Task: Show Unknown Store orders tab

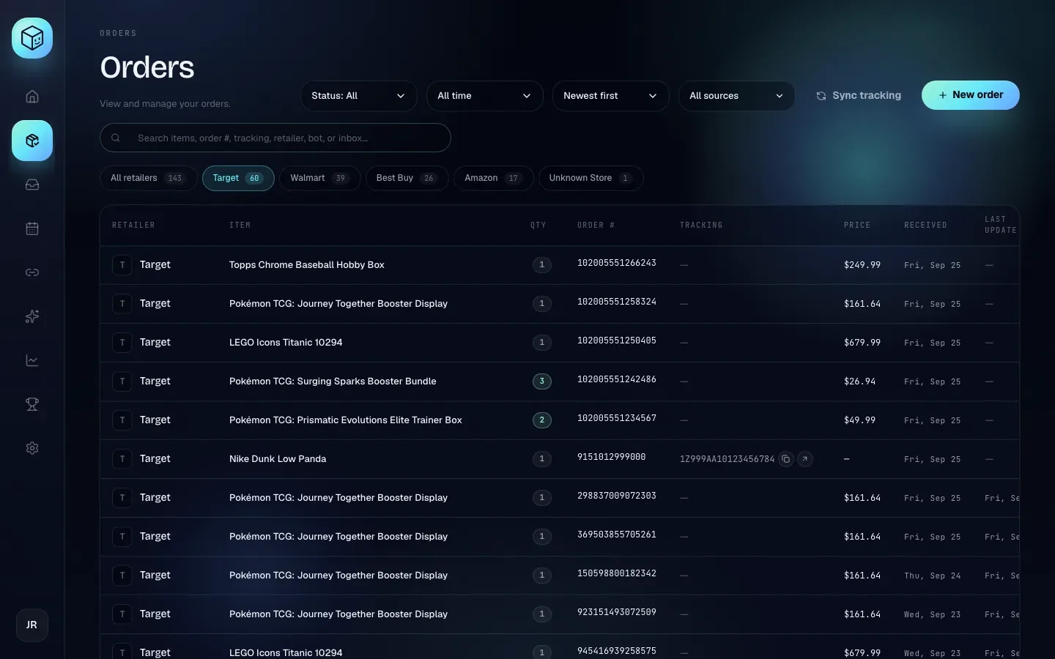Action: coord(591,178)
